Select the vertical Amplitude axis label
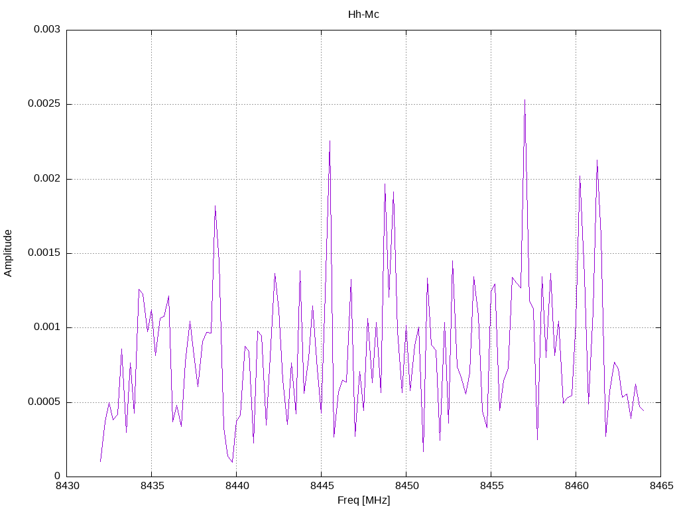Viewport: 679px width, 509px height. click(x=8, y=253)
